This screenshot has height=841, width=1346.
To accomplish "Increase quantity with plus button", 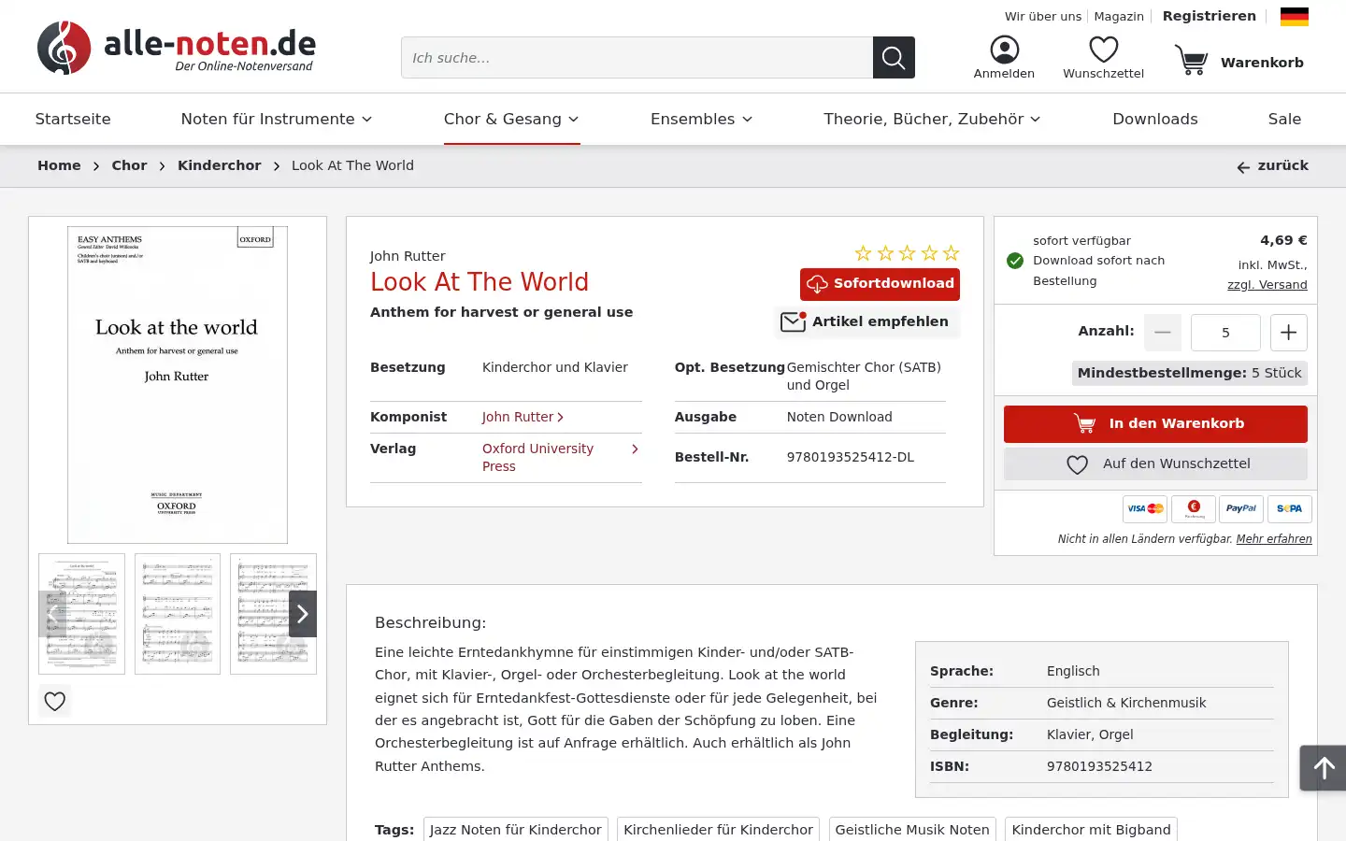I will pyautogui.click(x=1288, y=333).
